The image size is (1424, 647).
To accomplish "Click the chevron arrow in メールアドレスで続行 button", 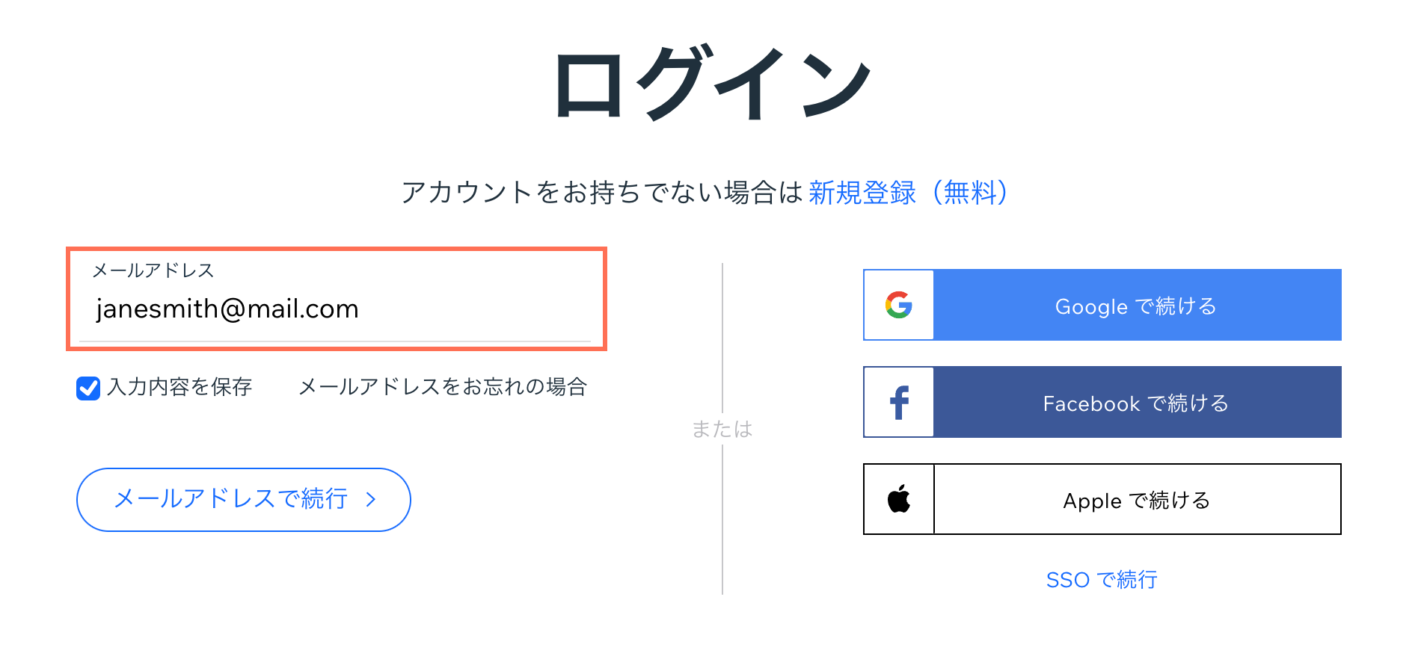I will coord(371,500).
